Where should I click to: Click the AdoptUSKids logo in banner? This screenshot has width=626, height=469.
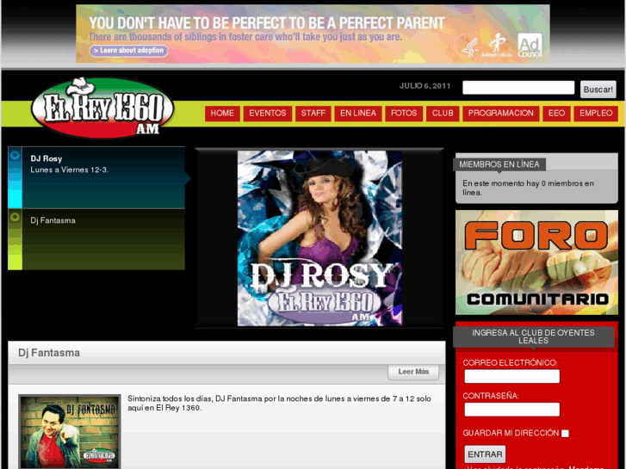pyautogui.click(x=497, y=45)
